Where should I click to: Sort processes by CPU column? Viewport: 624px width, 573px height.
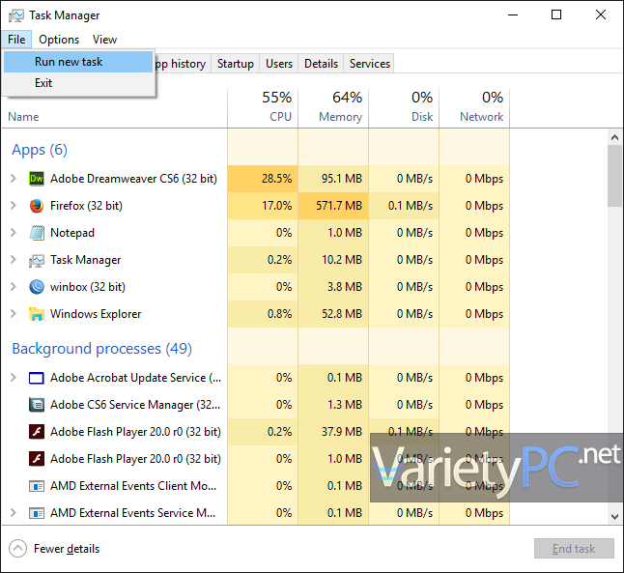click(x=263, y=107)
